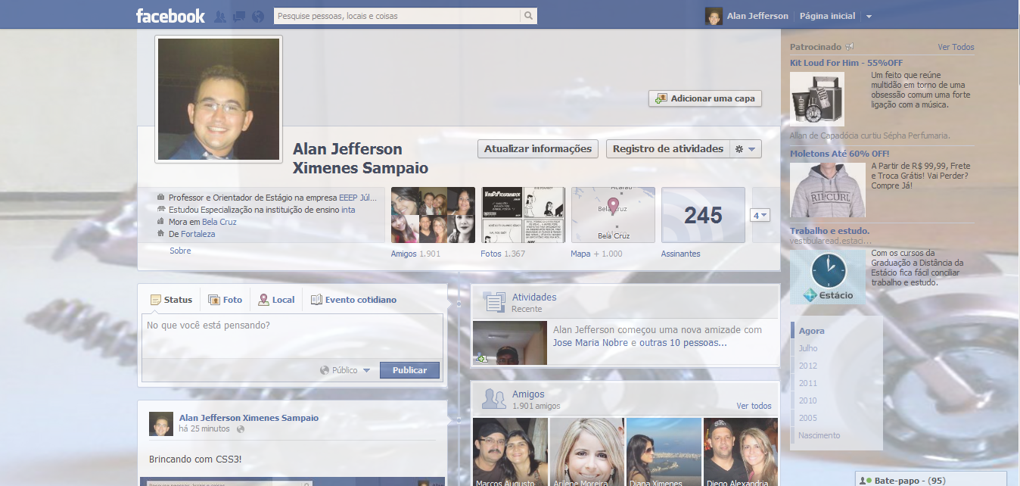Expand the 4 more sections dropdown
Viewport: 1020px width, 486px height.
[760, 215]
